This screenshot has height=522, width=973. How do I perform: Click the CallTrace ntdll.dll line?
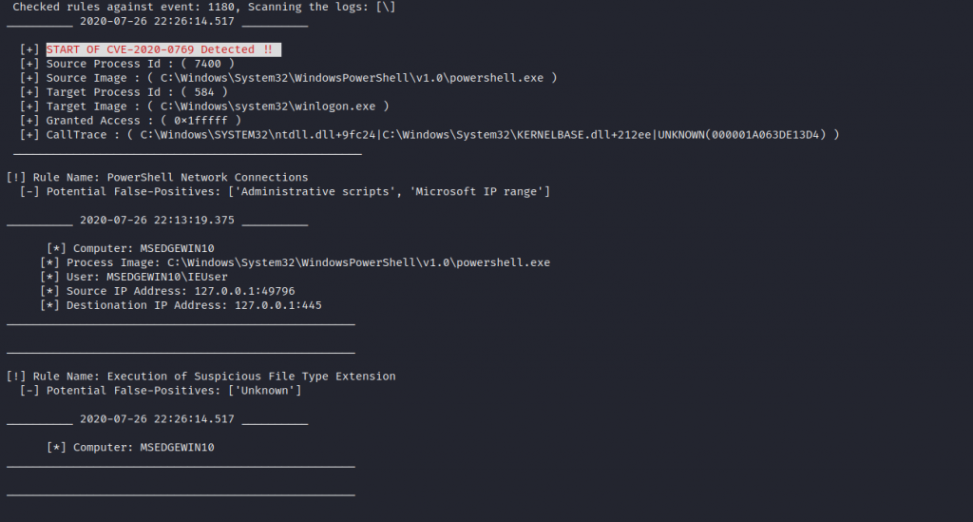(429, 135)
